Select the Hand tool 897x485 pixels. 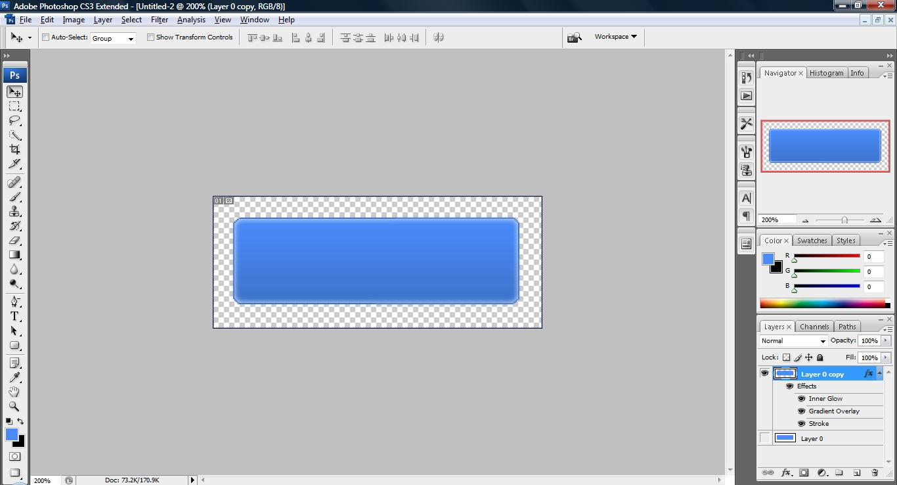click(x=14, y=392)
